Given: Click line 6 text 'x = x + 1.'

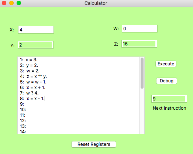Looking at the screenshot, I should tap(36, 88).
